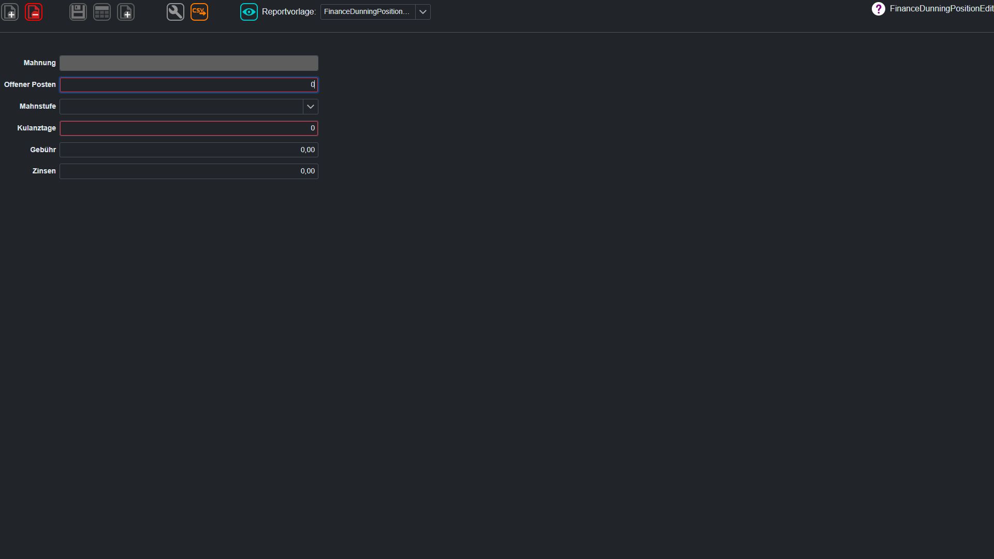Click the Gebühr label

43,150
